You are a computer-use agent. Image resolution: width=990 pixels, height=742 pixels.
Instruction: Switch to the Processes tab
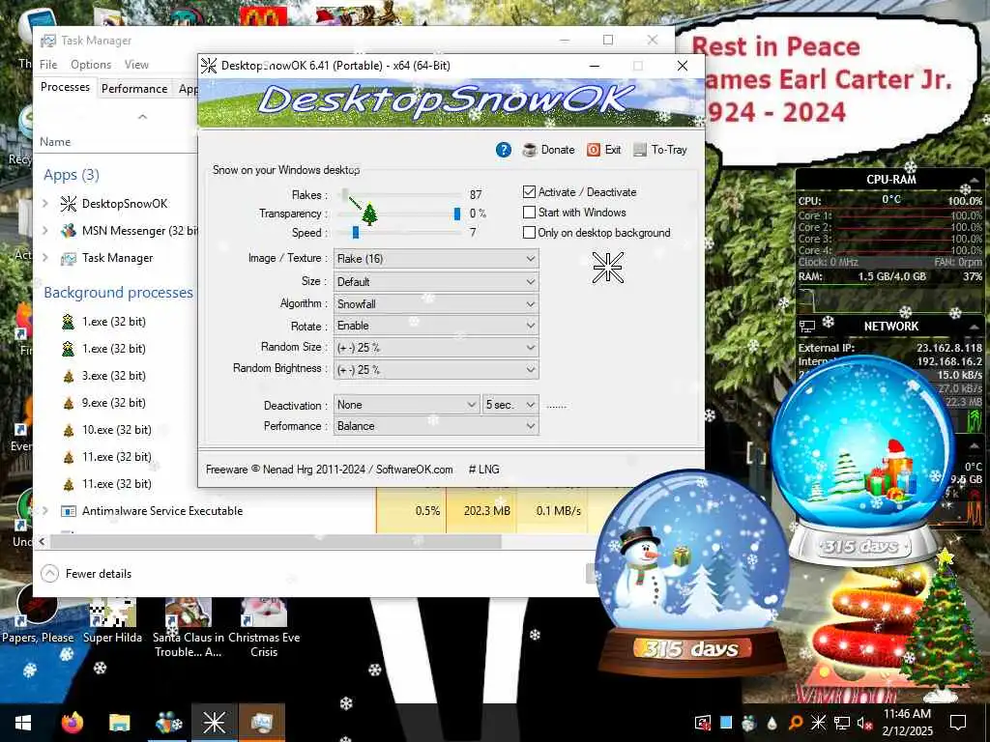(65, 87)
